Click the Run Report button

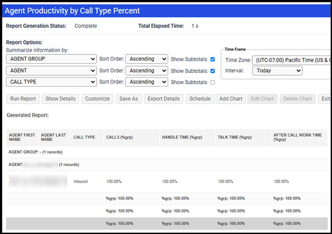[23, 99]
